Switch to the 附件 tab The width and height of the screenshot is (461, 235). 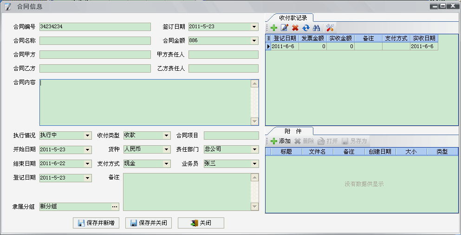pos(293,131)
